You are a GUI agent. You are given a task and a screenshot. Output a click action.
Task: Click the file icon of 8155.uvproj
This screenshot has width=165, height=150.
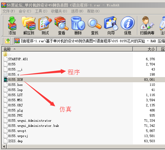pyautogui.click(x=5, y=136)
